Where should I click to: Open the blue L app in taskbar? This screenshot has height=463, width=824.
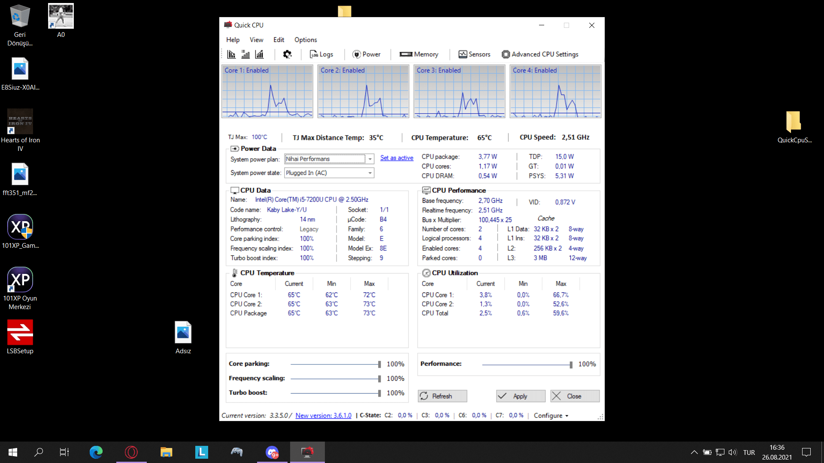pos(202,452)
